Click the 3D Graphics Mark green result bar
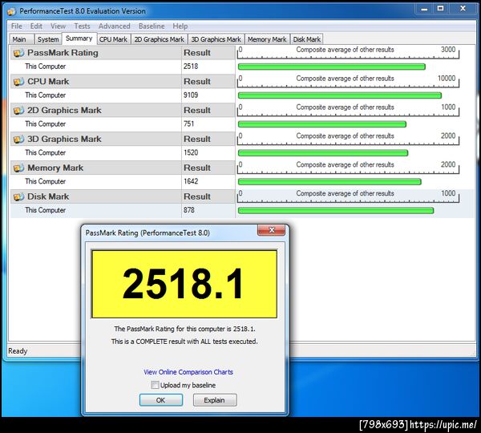481x433 pixels. tap(323, 153)
